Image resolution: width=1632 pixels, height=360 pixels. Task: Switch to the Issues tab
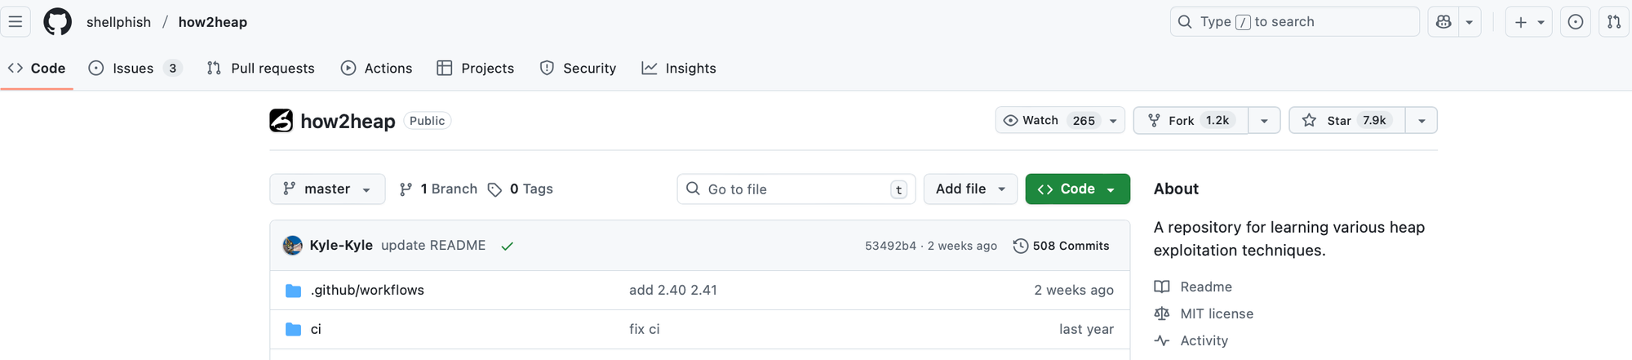(133, 69)
